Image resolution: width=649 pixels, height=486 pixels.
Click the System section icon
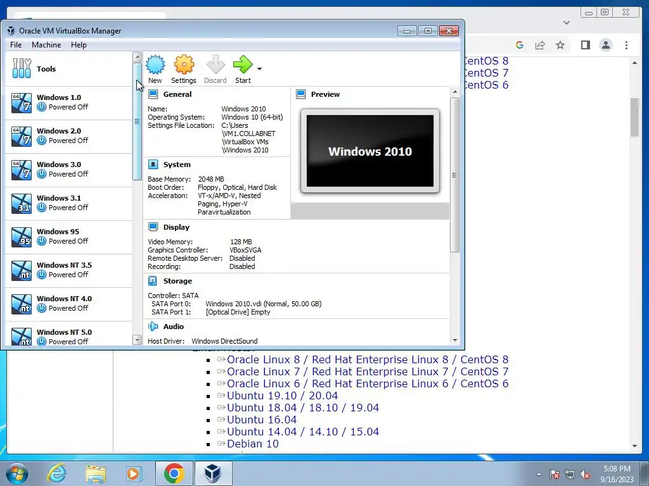coord(153,165)
